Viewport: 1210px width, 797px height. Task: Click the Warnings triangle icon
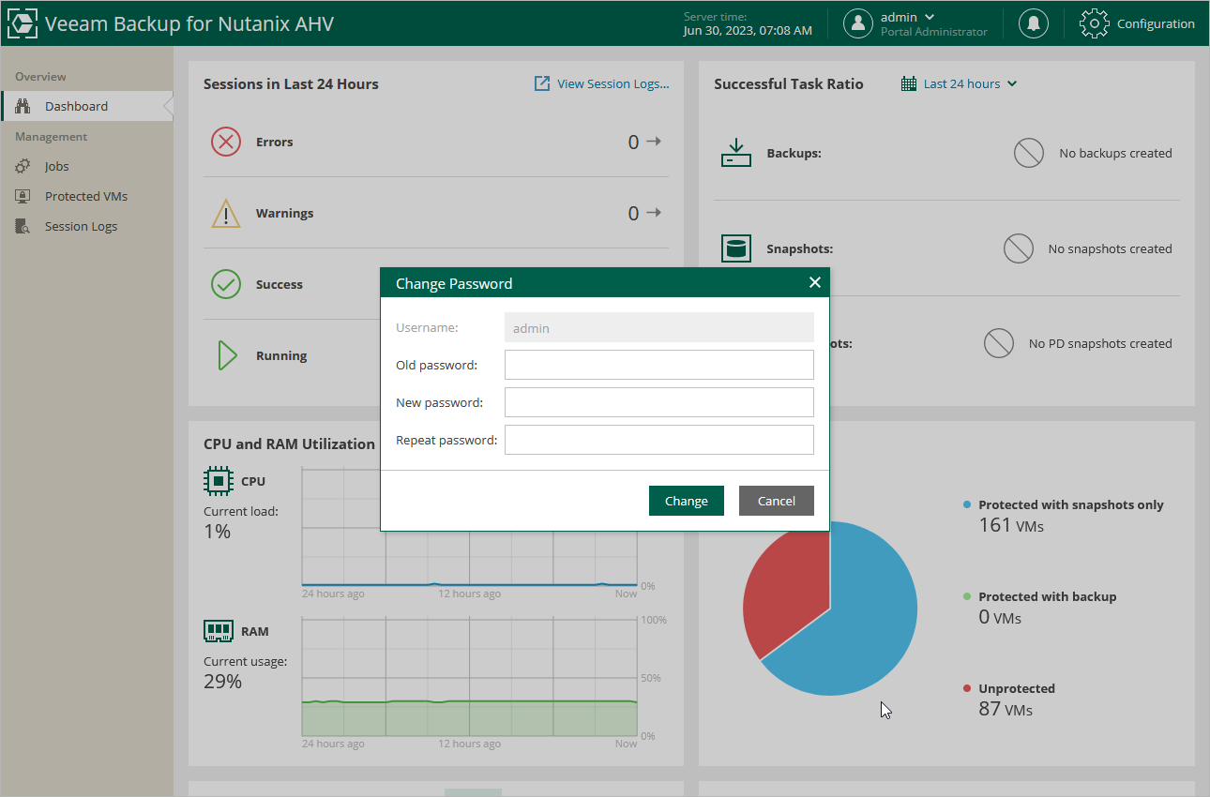click(226, 213)
